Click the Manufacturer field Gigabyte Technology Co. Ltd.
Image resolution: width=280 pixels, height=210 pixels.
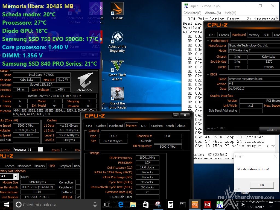pyautogui.click(x=254, y=46)
